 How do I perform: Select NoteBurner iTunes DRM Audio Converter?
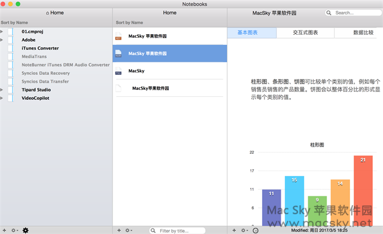pos(65,65)
